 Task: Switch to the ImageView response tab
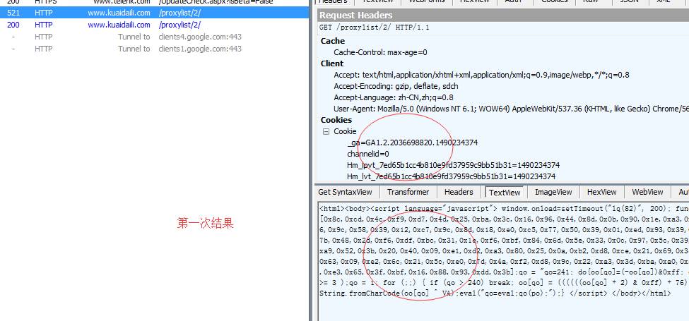[x=553, y=192]
